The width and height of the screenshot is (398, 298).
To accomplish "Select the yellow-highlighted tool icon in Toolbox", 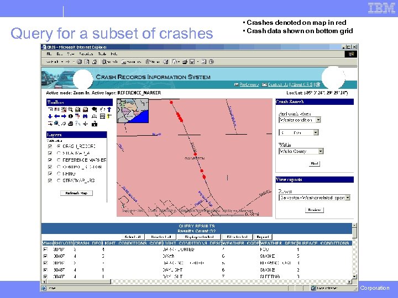I will [109, 116].
